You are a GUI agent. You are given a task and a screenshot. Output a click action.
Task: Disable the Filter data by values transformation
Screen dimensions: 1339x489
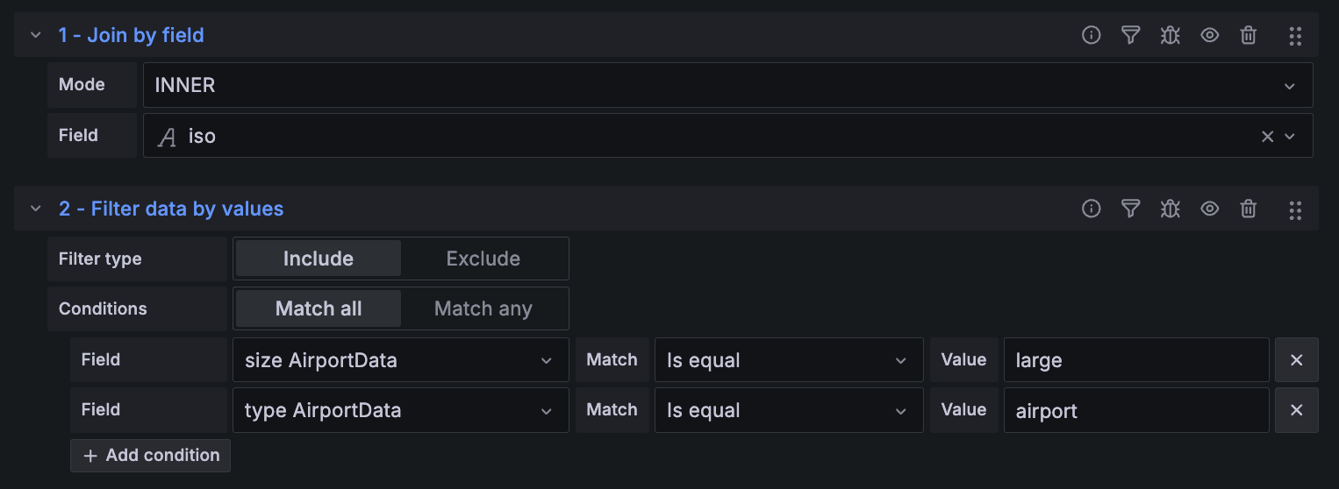pos(1210,209)
